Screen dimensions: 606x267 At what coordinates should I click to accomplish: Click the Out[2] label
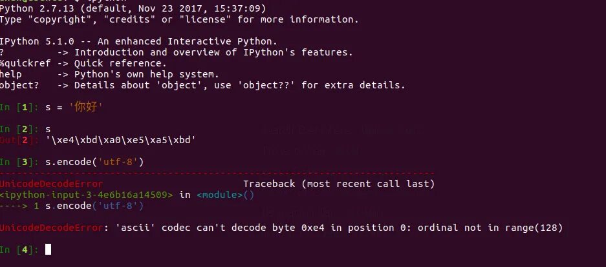19,140
